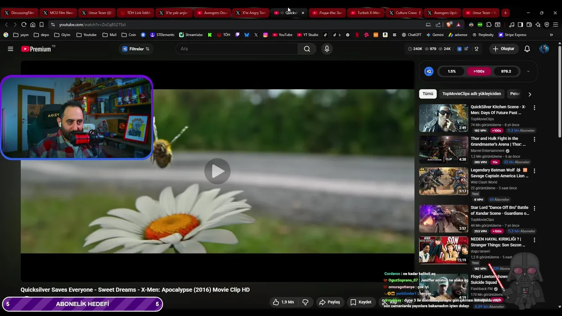
Task: Open Leo AI sparkle icon
Action: (538, 25)
